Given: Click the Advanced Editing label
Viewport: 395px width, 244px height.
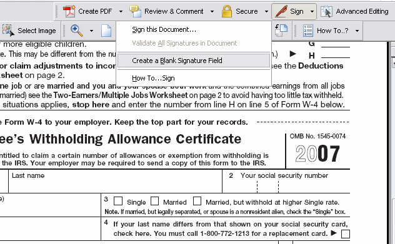Looking at the screenshot, I should 362,11.
